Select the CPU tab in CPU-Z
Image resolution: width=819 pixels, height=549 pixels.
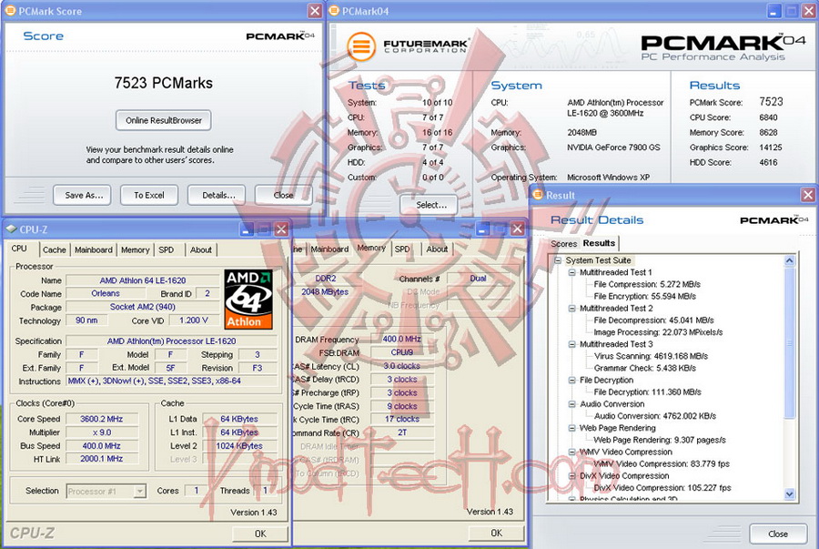pos(19,249)
